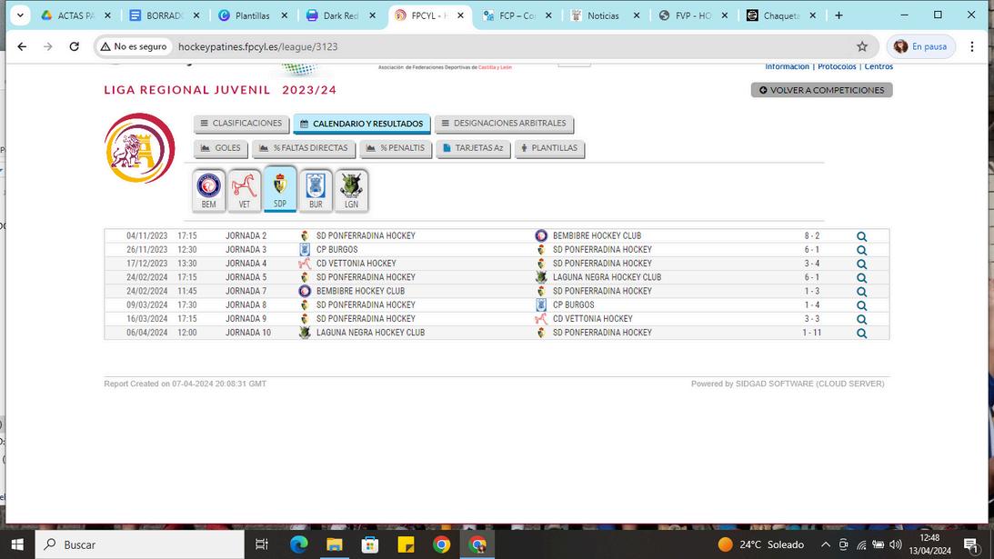994x559 pixels.
Task: Open match details for Jornada 2
Action: [861, 236]
